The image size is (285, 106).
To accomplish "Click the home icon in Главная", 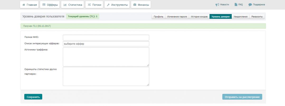I will point(24,5).
